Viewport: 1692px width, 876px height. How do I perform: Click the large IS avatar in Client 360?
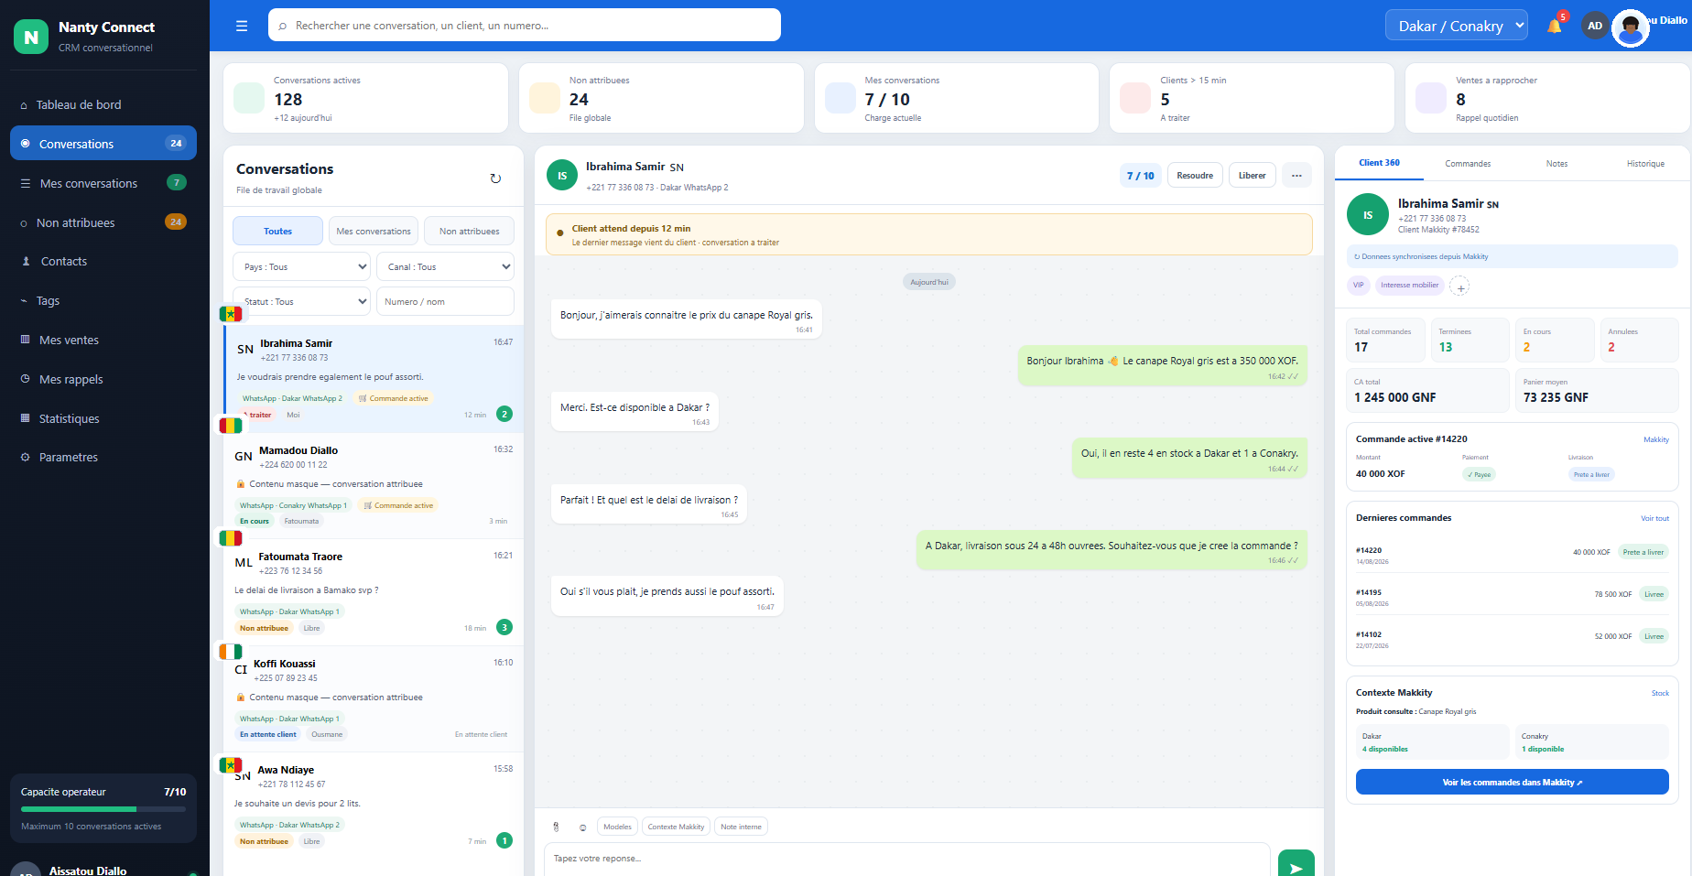pos(1368,215)
